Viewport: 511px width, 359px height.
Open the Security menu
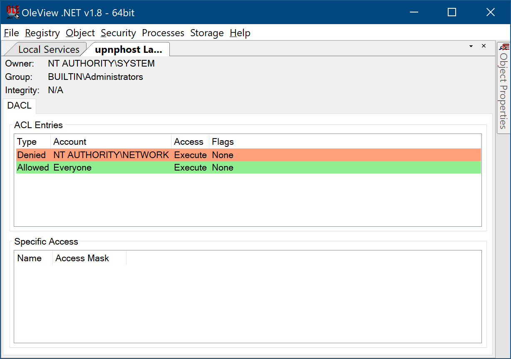click(118, 33)
